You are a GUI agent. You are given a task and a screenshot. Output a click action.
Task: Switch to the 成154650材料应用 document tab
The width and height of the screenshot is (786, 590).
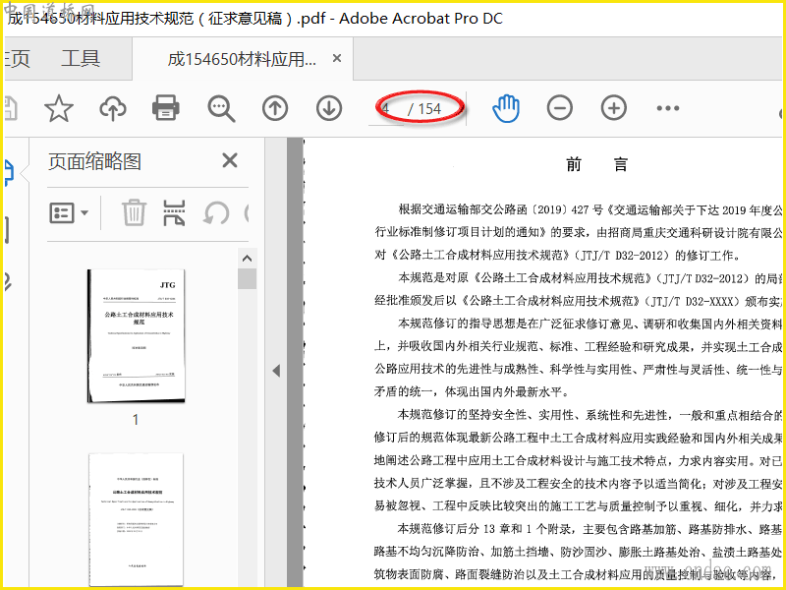tap(242, 59)
